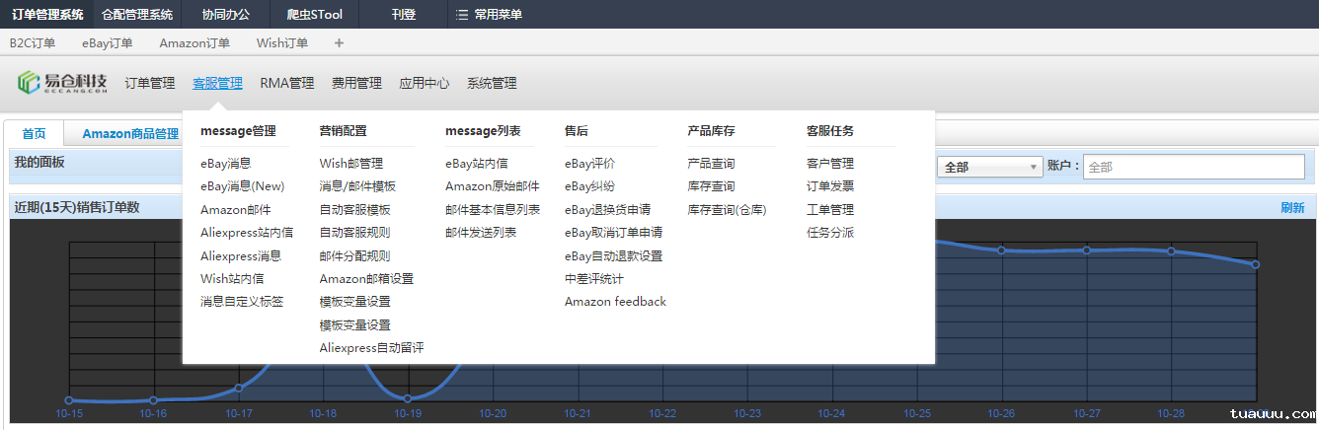1319x430 pixels.
Task: Click the 账户 input field
Action: pos(1193,167)
